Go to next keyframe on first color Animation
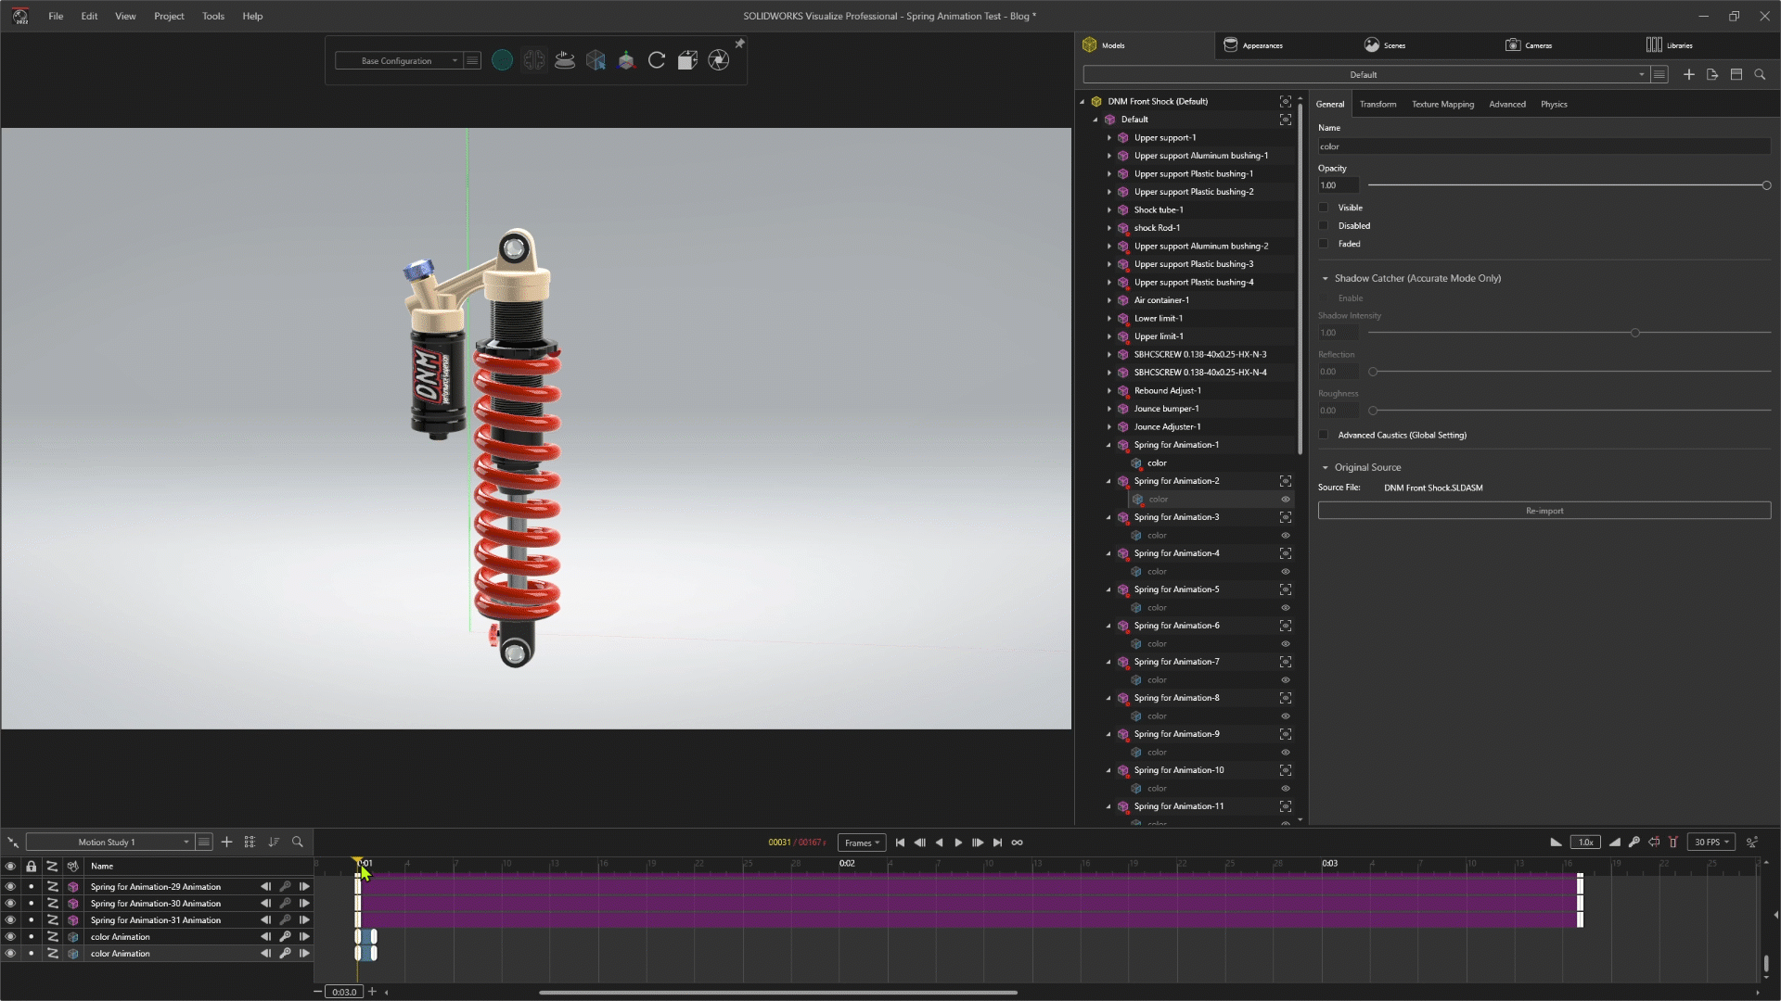Screen dimensions: 1781x1001 coord(304,936)
